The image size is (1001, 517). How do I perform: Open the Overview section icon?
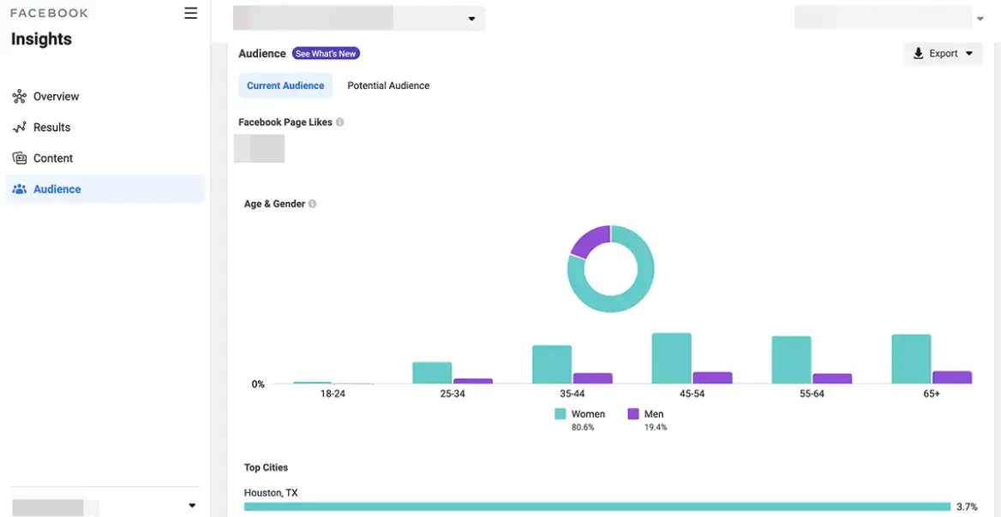point(20,96)
